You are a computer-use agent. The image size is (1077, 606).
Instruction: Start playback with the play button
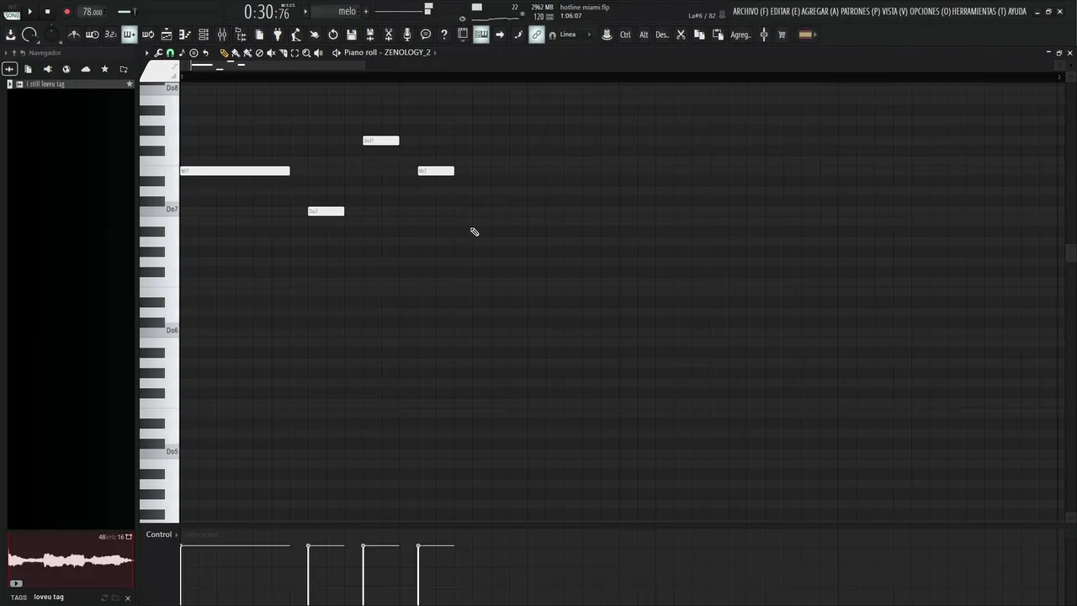[x=29, y=12]
